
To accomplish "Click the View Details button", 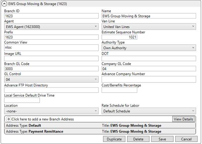I will pos(183,119).
